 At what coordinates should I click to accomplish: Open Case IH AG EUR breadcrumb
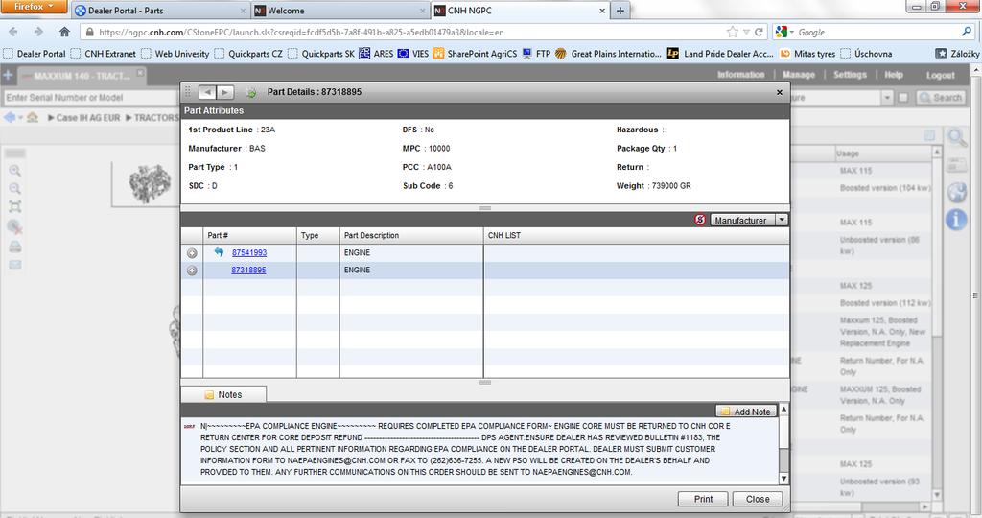coord(87,118)
